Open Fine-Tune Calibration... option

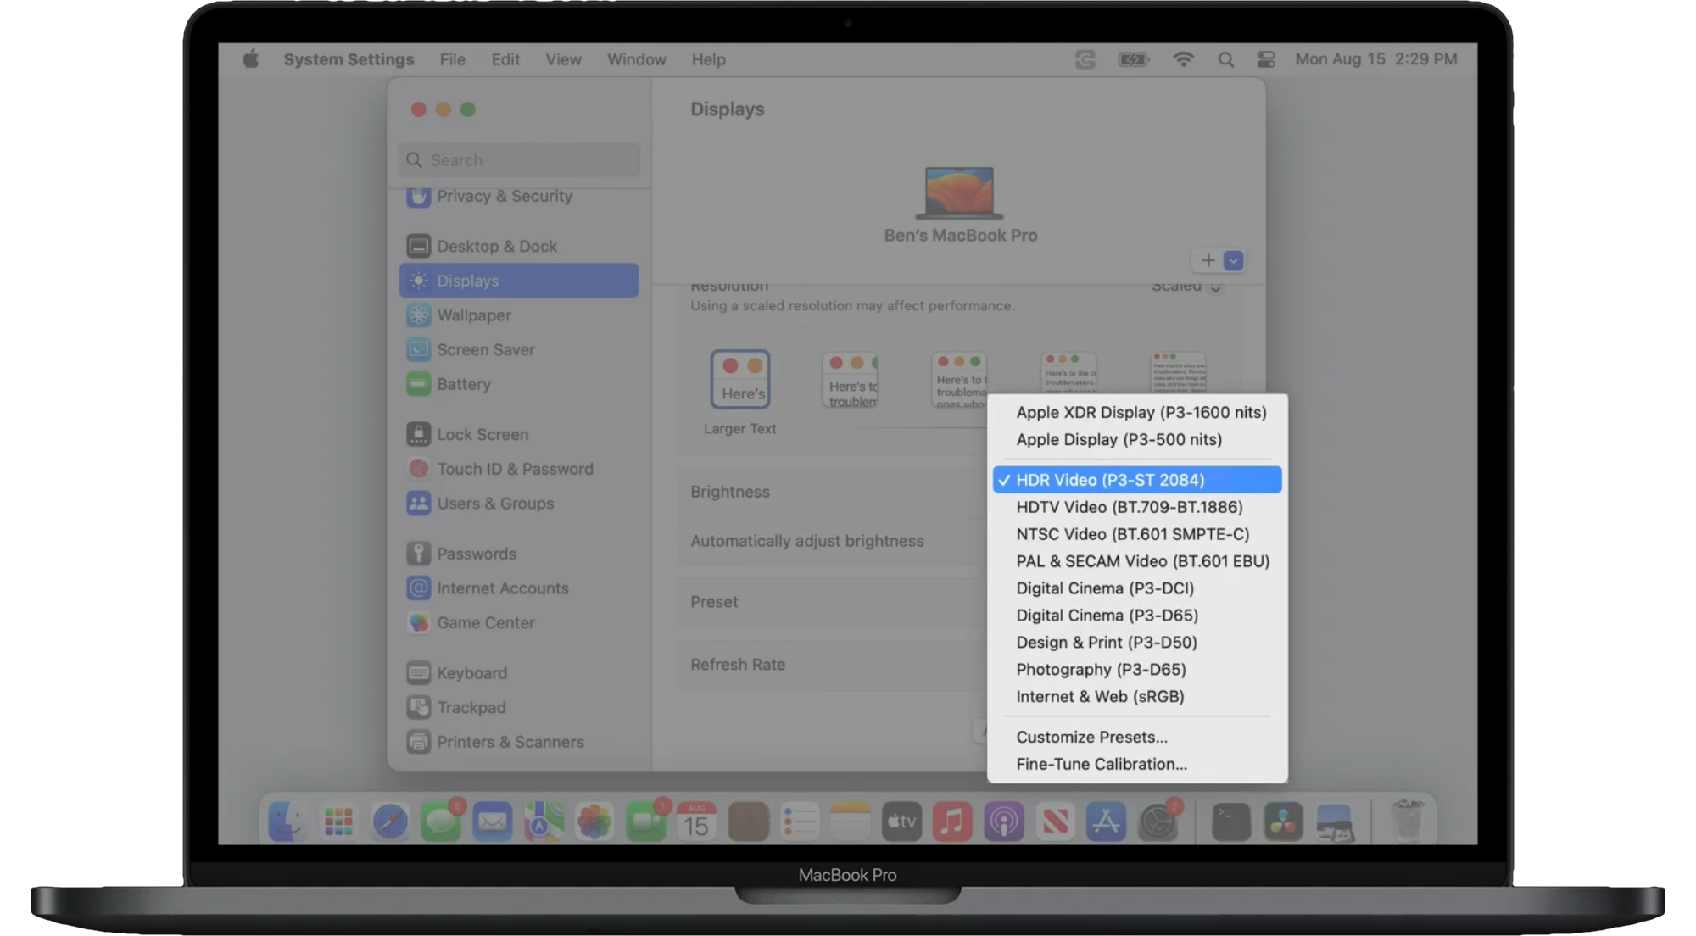[1101, 764]
